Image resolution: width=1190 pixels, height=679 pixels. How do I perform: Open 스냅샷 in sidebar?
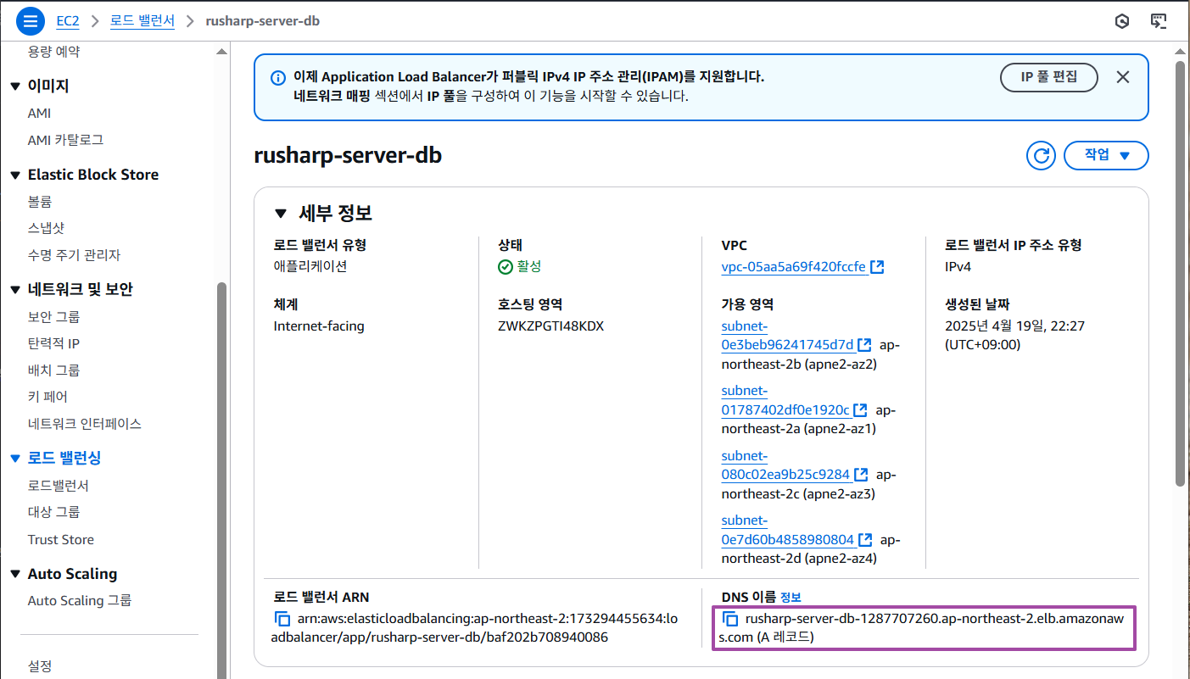point(46,228)
